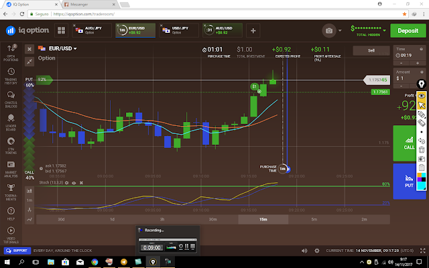This screenshot has width=429, height=268.
Task: Open Chats & Dialogs panel
Action: [x=11, y=99]
